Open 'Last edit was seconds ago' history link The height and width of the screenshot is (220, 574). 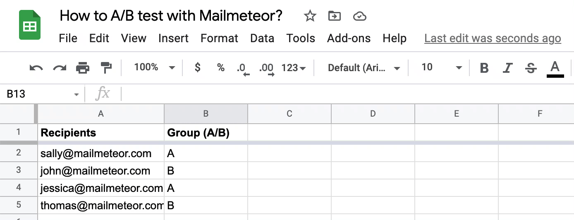493,38
